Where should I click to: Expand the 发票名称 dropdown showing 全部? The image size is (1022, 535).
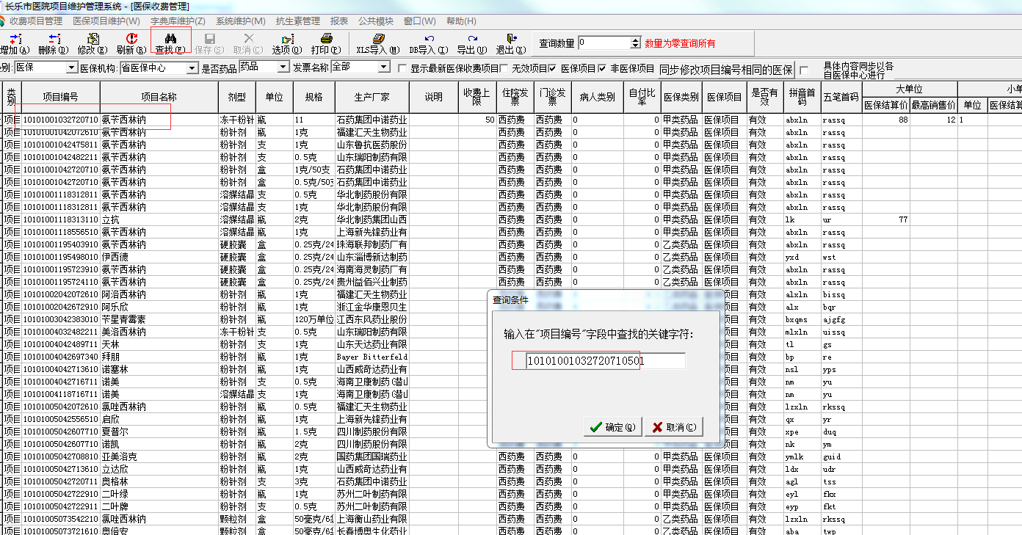click(384, 68)
